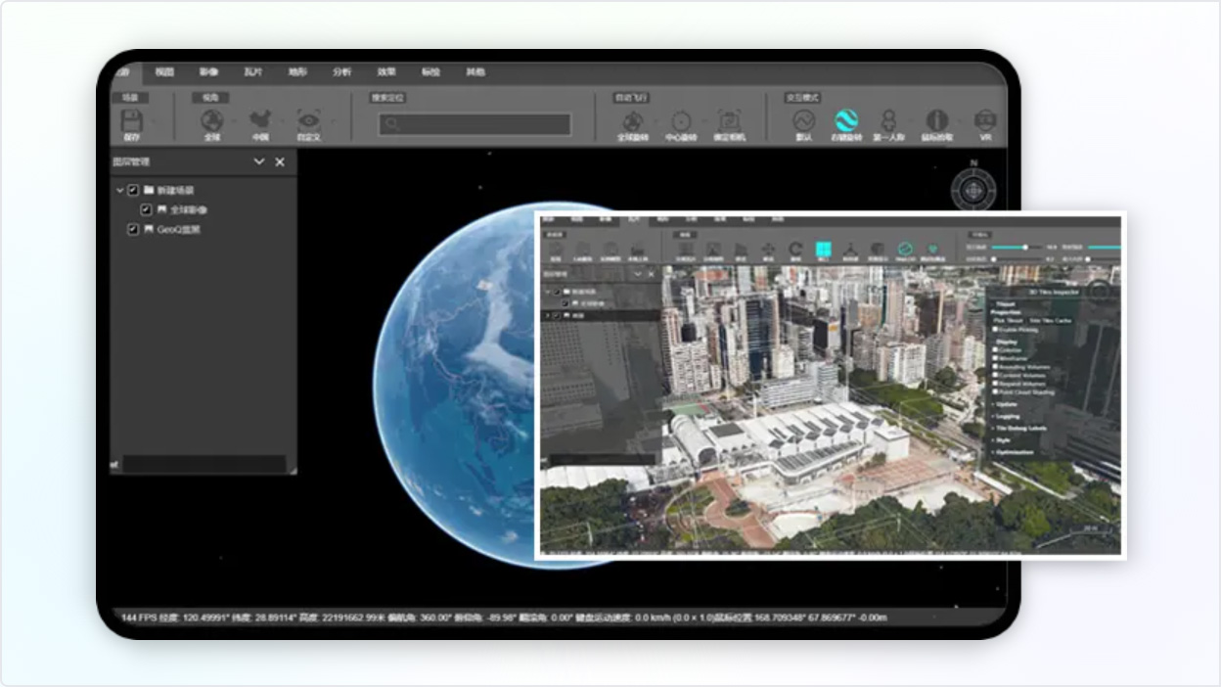1221x687 pixels.
Task: Enable Wireframe in 3D Tiles Inspector
Action: [x=996, y=358]
